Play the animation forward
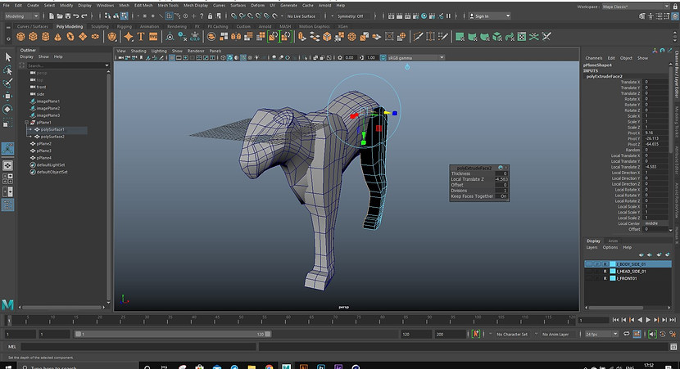 pos(648,320)
